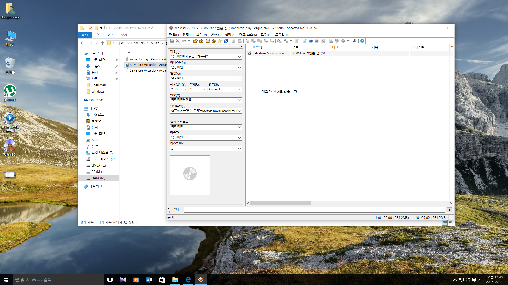Image resolution: width=508 pixels, height=285 pixels.
Task: Expand the 제목(L) title combo box
Action: 239,57
